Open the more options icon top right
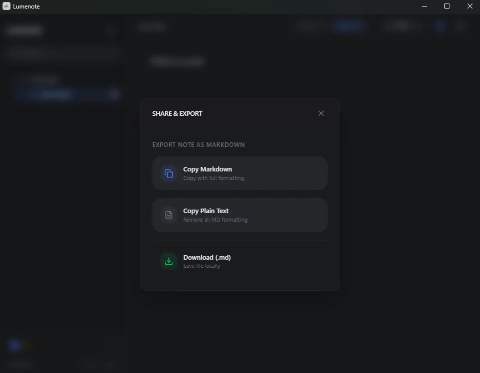 [x=461, y=26]
